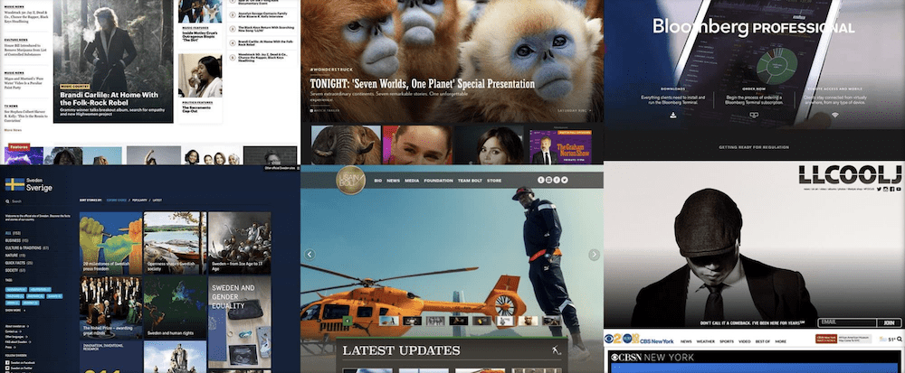The width and height of the screenshot is (905, 373).
Task: Click the search magnifier on CBS New York
Action: click(x=900, y=339)
